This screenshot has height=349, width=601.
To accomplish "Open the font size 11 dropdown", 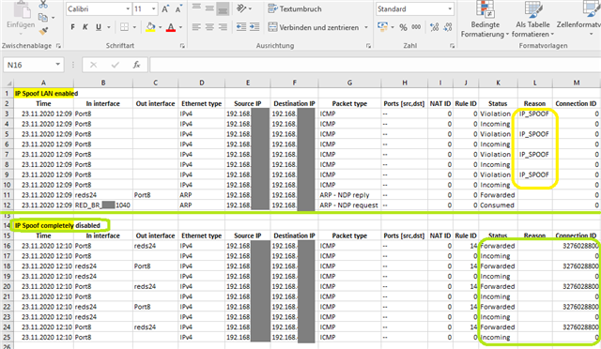I will [153, 8].
